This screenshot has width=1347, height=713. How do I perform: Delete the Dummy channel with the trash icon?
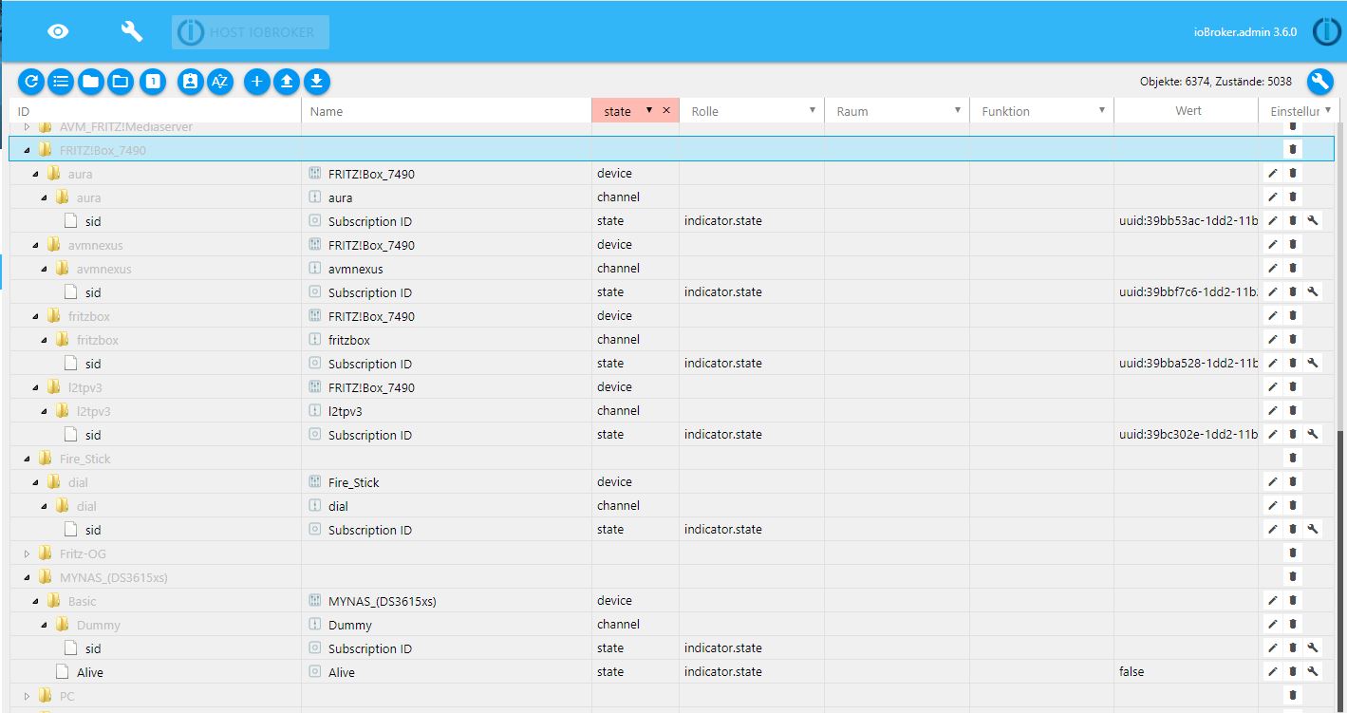coord(1293,624)
